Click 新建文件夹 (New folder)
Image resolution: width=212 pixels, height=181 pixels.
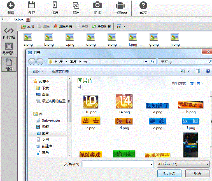click(x=60, y=71)
